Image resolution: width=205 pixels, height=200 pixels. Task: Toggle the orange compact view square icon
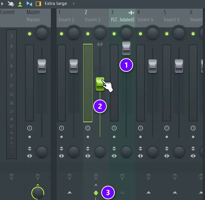point(38,4)
